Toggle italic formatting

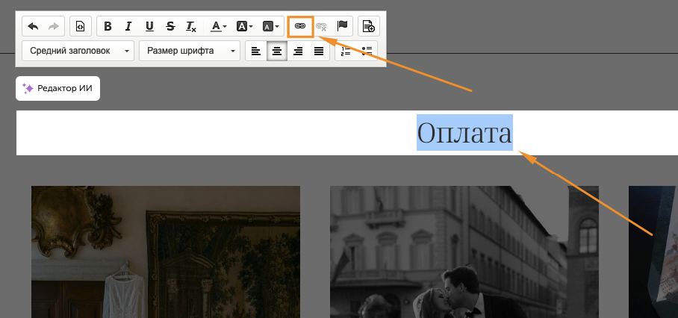point(128,26)
